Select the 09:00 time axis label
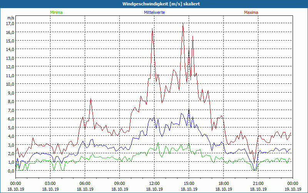Screen dimensions: 308x193 point(119,183)
